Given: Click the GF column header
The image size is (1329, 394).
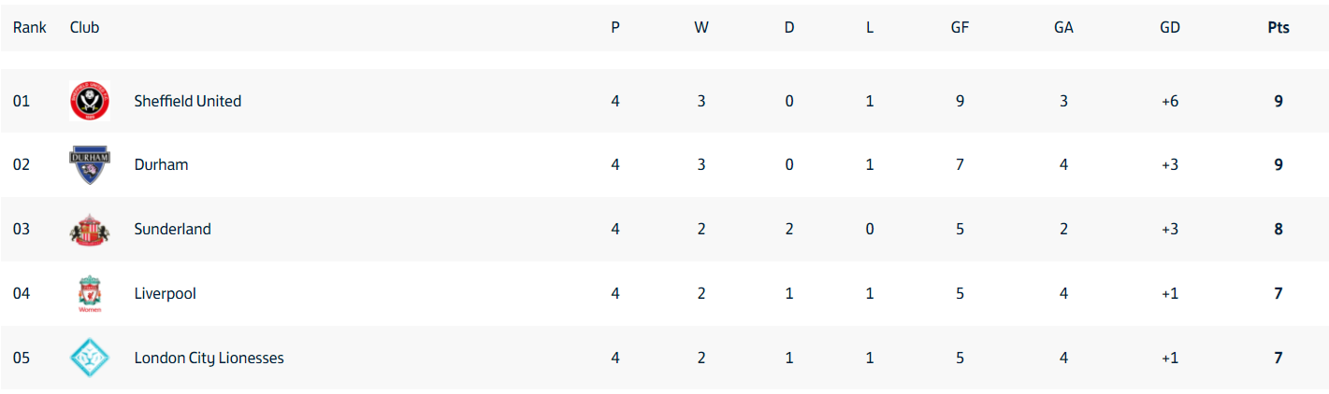Looking at the screenshot, I should (x=960, y=28).
